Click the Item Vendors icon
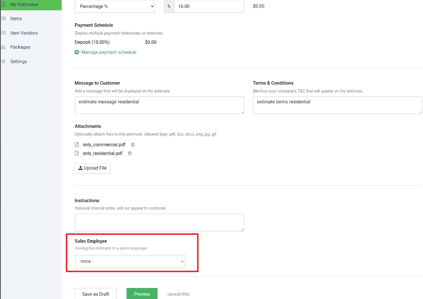The height and width of the screenshot is (299, 423). tap(3, 33)
